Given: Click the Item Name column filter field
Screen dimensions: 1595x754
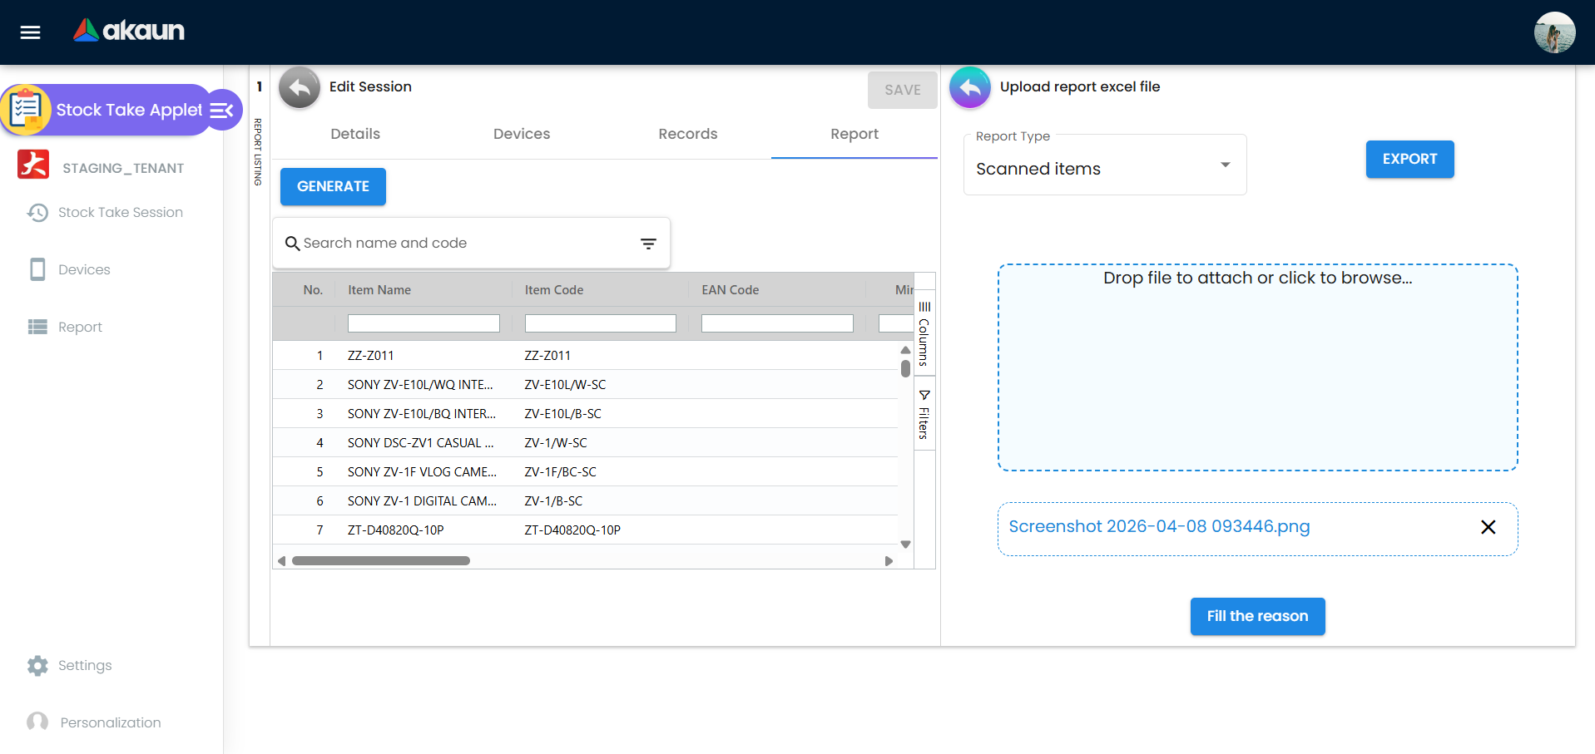Looking at the screenshot, I should 424,323.
